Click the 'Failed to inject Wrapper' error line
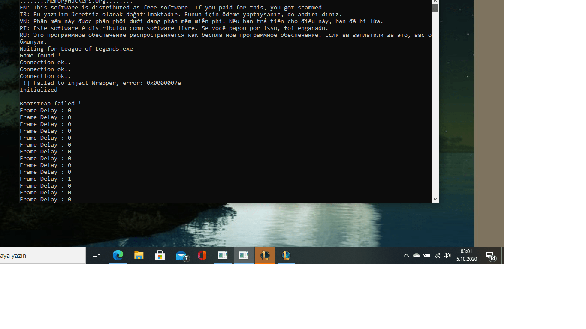Screen dimensions: 586x329 (x=100, y=83)
